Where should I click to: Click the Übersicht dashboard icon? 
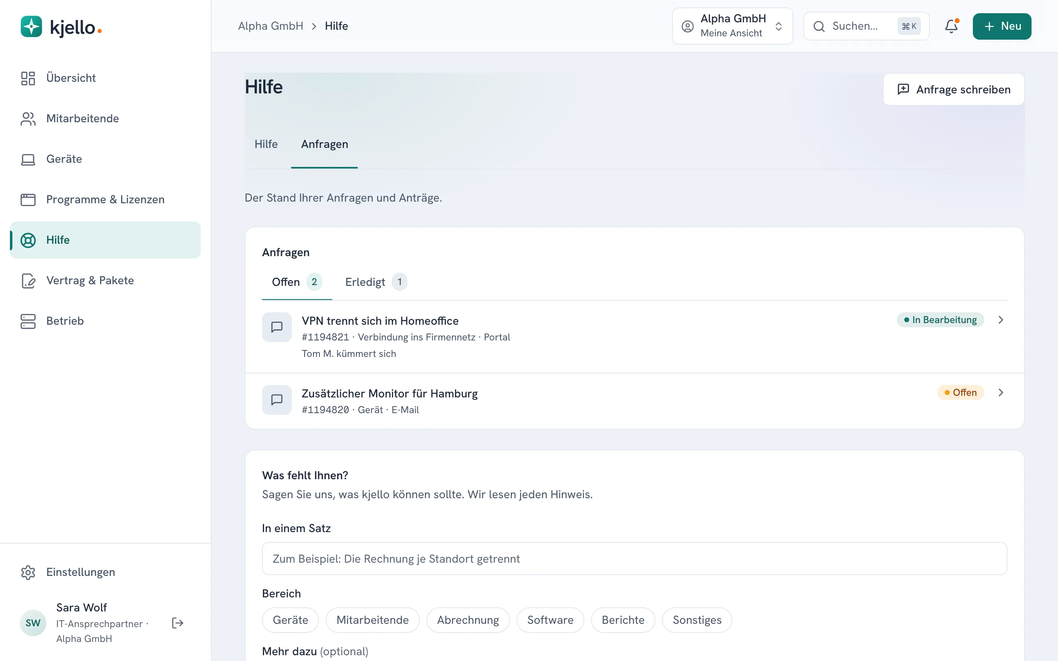28,78
